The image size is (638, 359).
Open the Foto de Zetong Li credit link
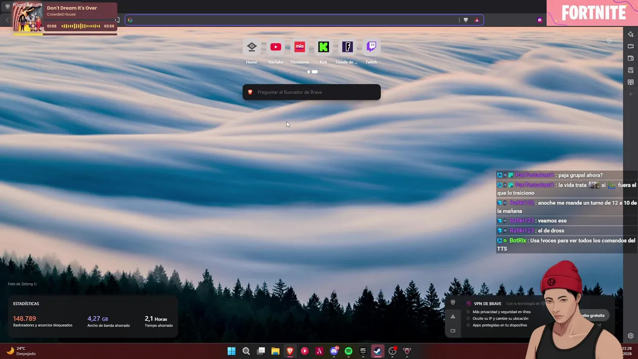coord(22,284)
